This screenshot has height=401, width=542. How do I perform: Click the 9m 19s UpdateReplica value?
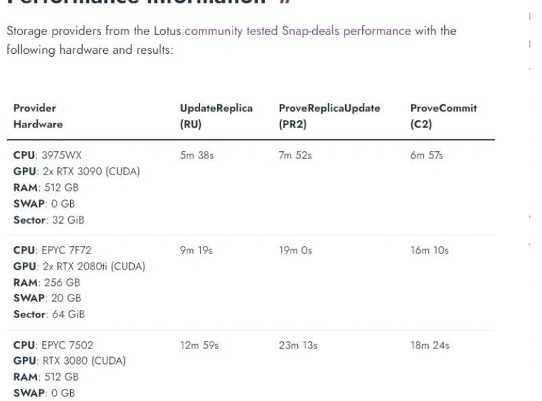196,250
